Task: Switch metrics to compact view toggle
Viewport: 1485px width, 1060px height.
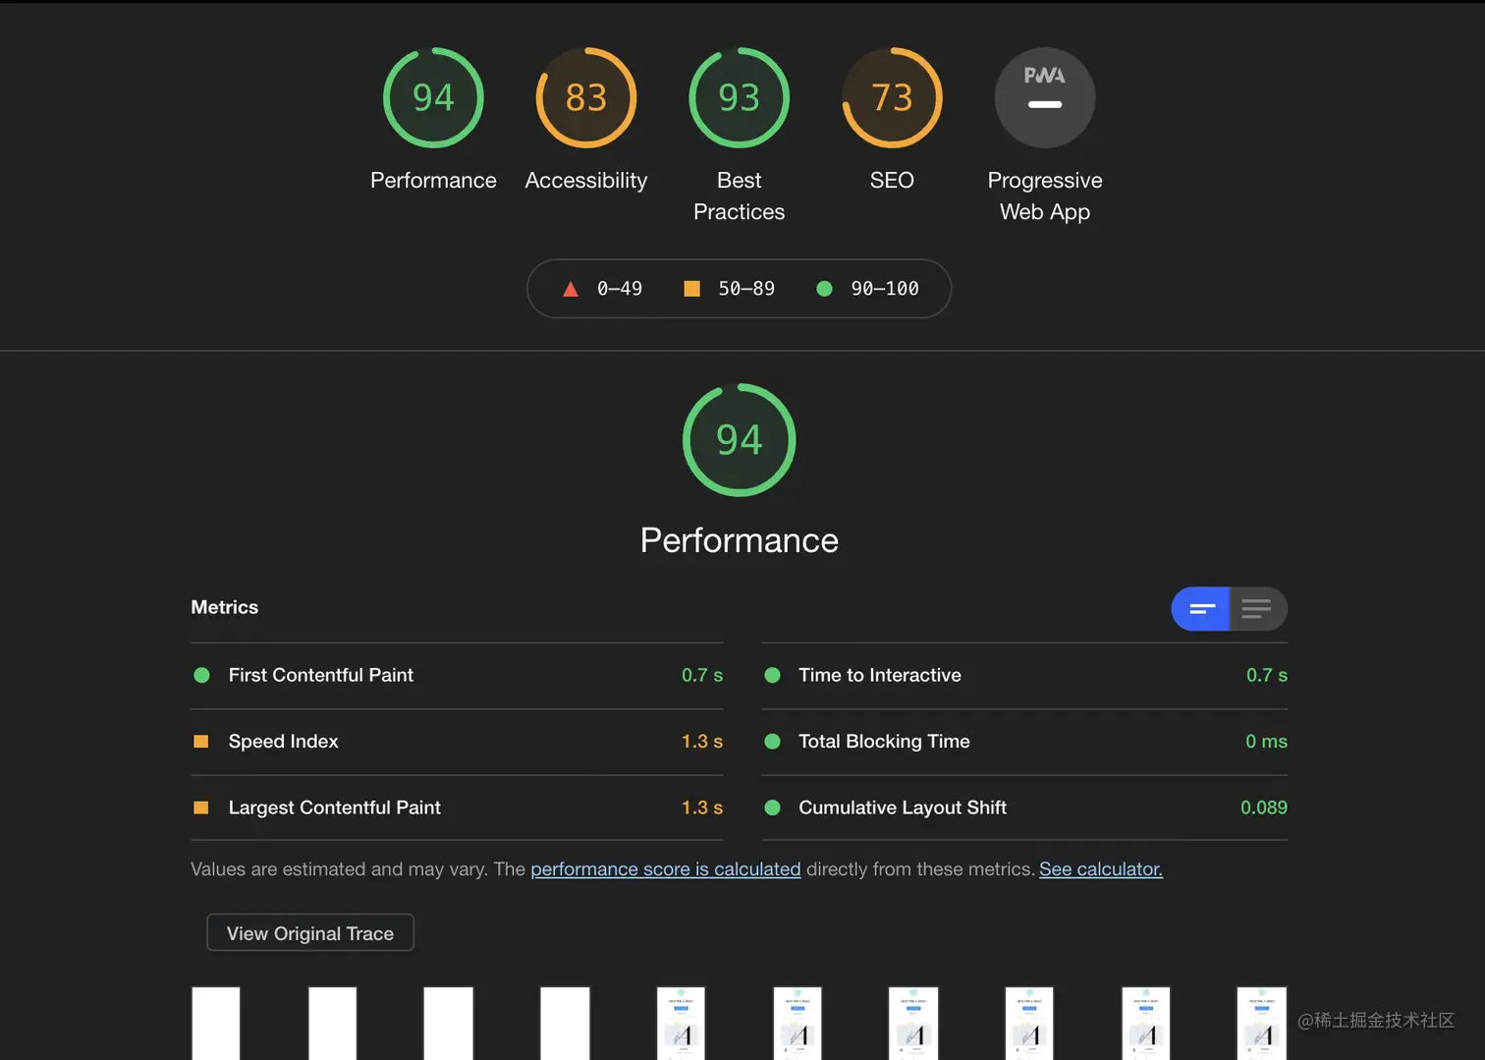Action: pyautogui.click(x=1200, y=609)
